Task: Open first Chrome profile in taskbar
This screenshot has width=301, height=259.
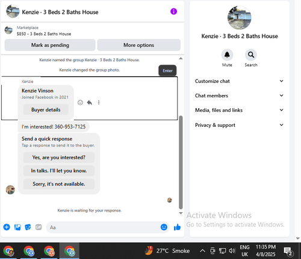Action: click(8, 251)
